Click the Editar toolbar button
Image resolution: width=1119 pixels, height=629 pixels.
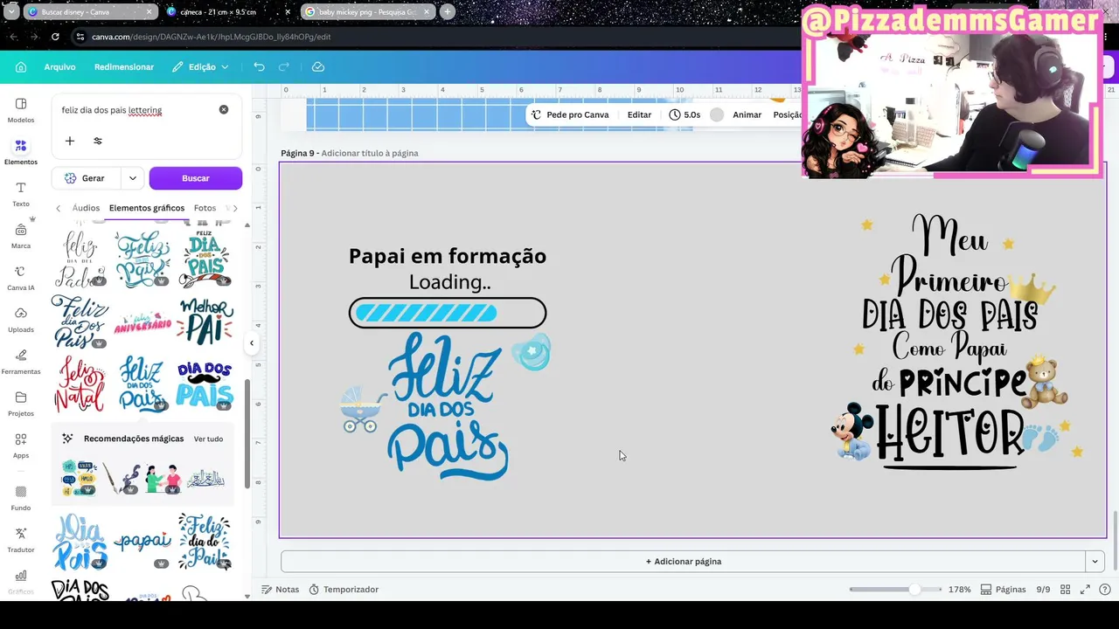click(639, 114)
